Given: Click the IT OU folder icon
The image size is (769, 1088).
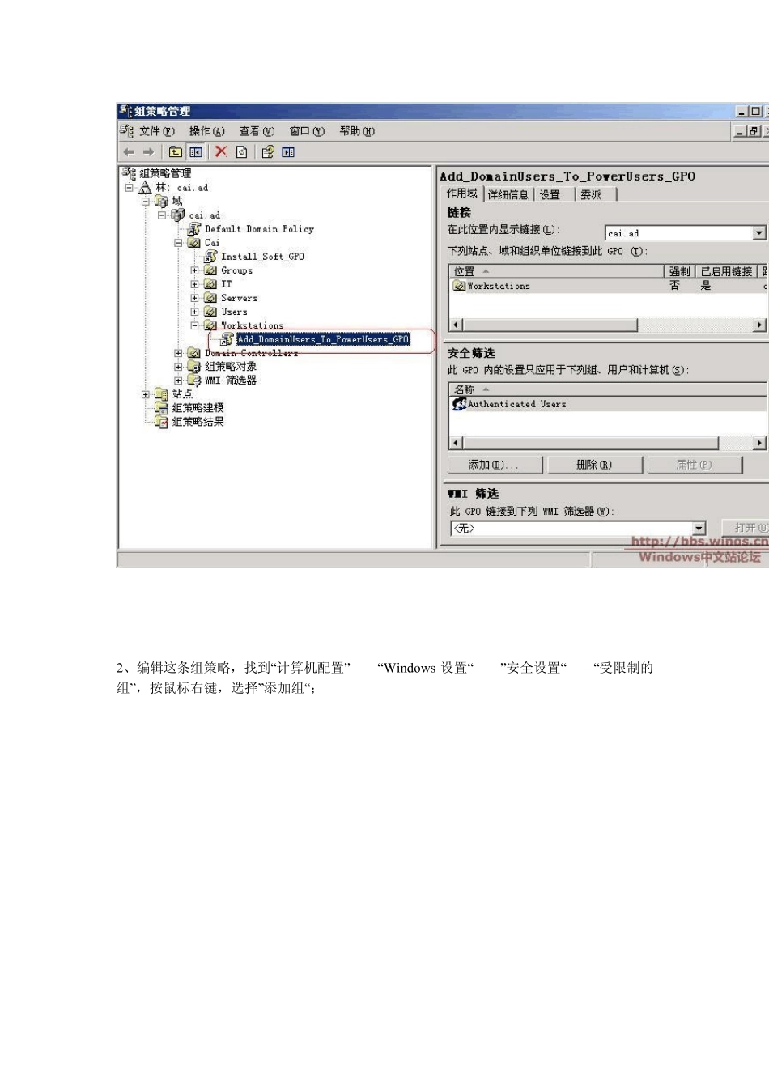Looking at the screenshot, I should [210, 284].
